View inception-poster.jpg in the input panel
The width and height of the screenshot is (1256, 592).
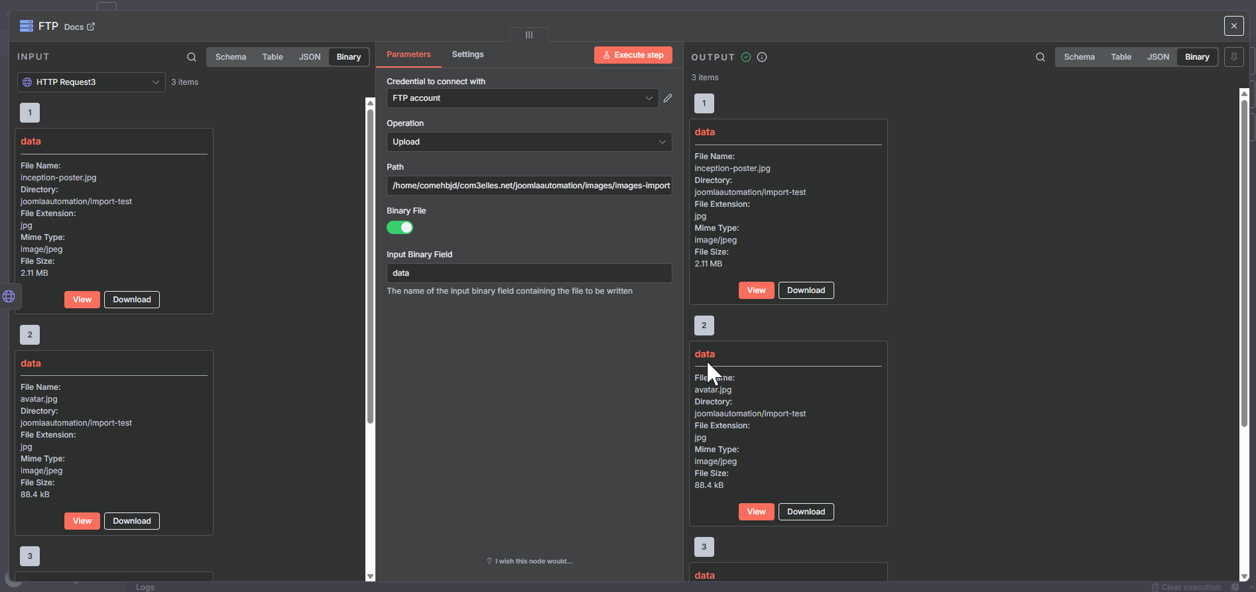pyautogui.click(x=82, y=300)
